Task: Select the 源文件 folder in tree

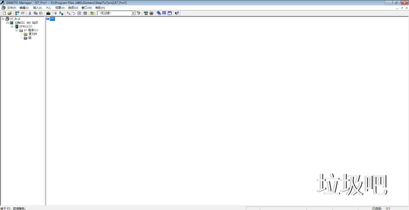Action: (33, 34)
